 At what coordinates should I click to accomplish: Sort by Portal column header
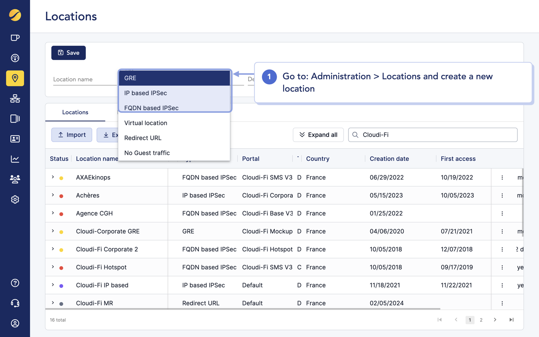[251, 159]
